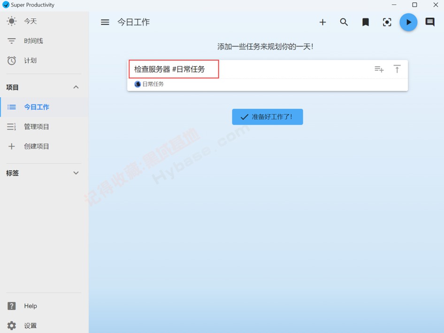Click the 准备好工作了! button
Viewport: 444px width, 333px height.
tap(268, 117)
